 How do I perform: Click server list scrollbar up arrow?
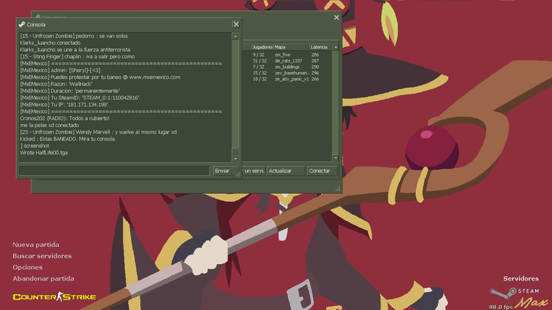coord(335,47)
